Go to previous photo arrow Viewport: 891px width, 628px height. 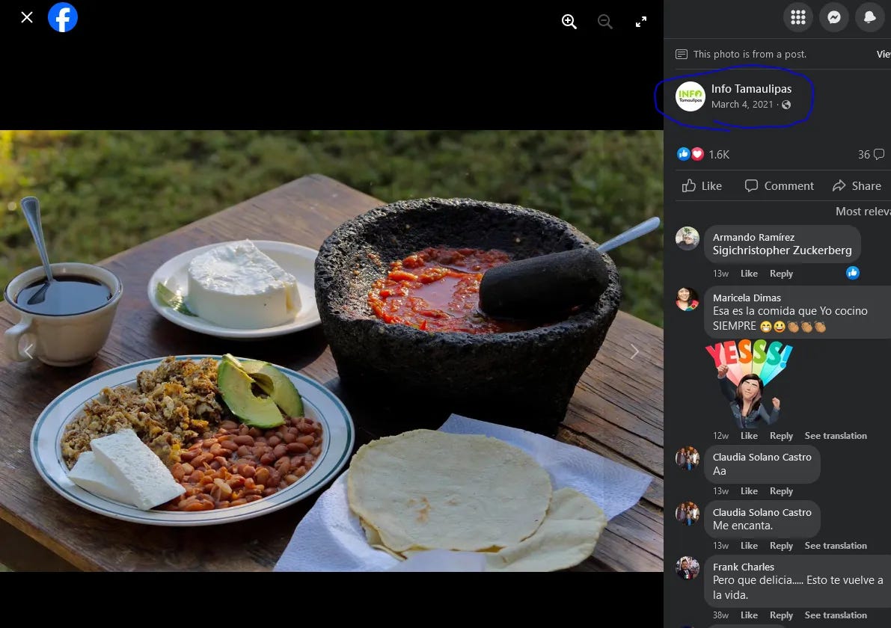(x=28, y=351)
